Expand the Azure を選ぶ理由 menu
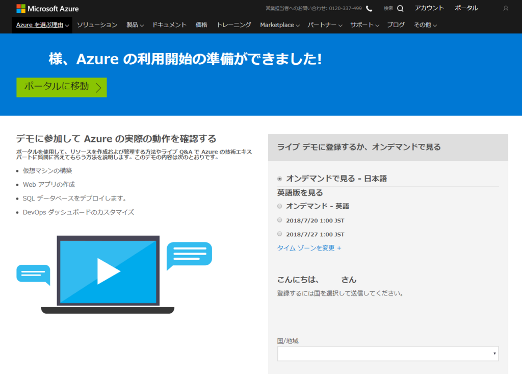 coord(42,25)
